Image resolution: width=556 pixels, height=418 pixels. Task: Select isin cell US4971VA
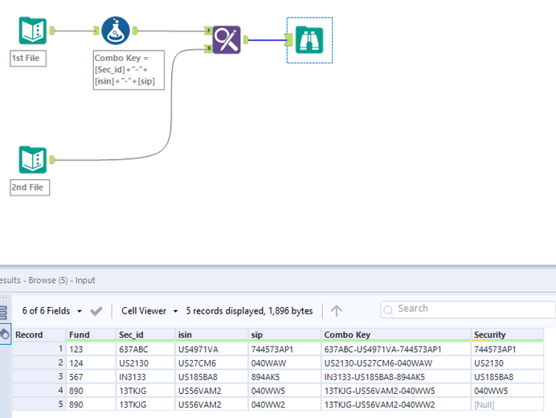point(211,349)
